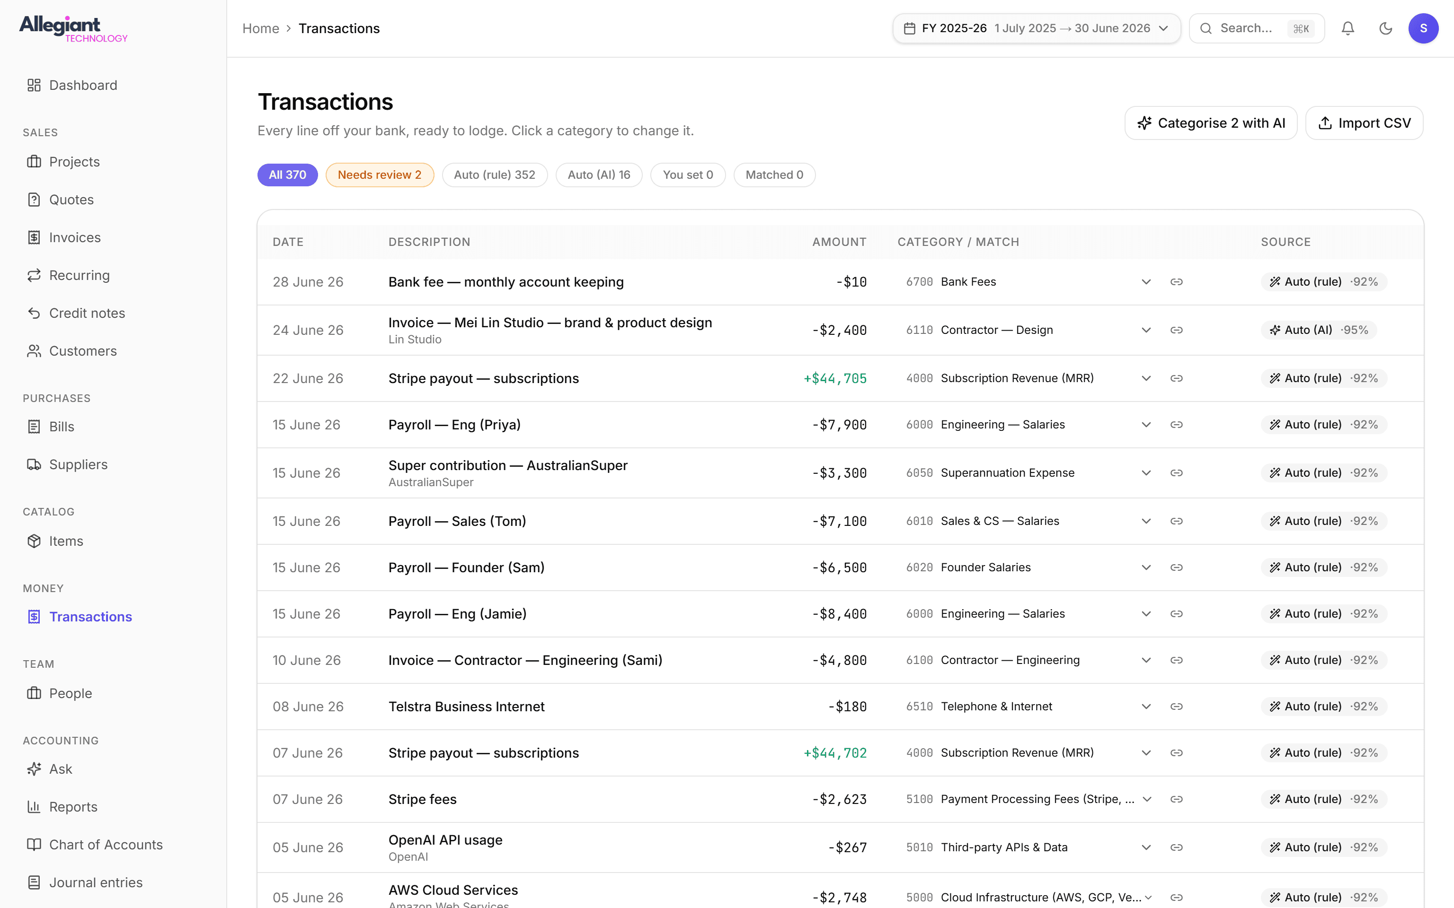The image size is (1454, 908).
Task: Click the link icon for Mei Lin Studio invoice
Action: pos(1177,330)
